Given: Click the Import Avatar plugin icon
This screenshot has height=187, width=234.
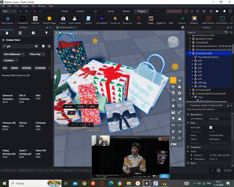Looking at the screenshot, I should click(74, 19).
